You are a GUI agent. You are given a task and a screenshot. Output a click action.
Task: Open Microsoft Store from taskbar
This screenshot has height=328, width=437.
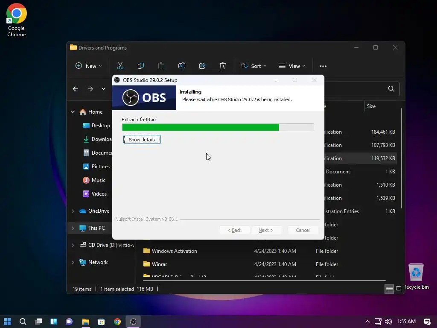tap(102, 322)
